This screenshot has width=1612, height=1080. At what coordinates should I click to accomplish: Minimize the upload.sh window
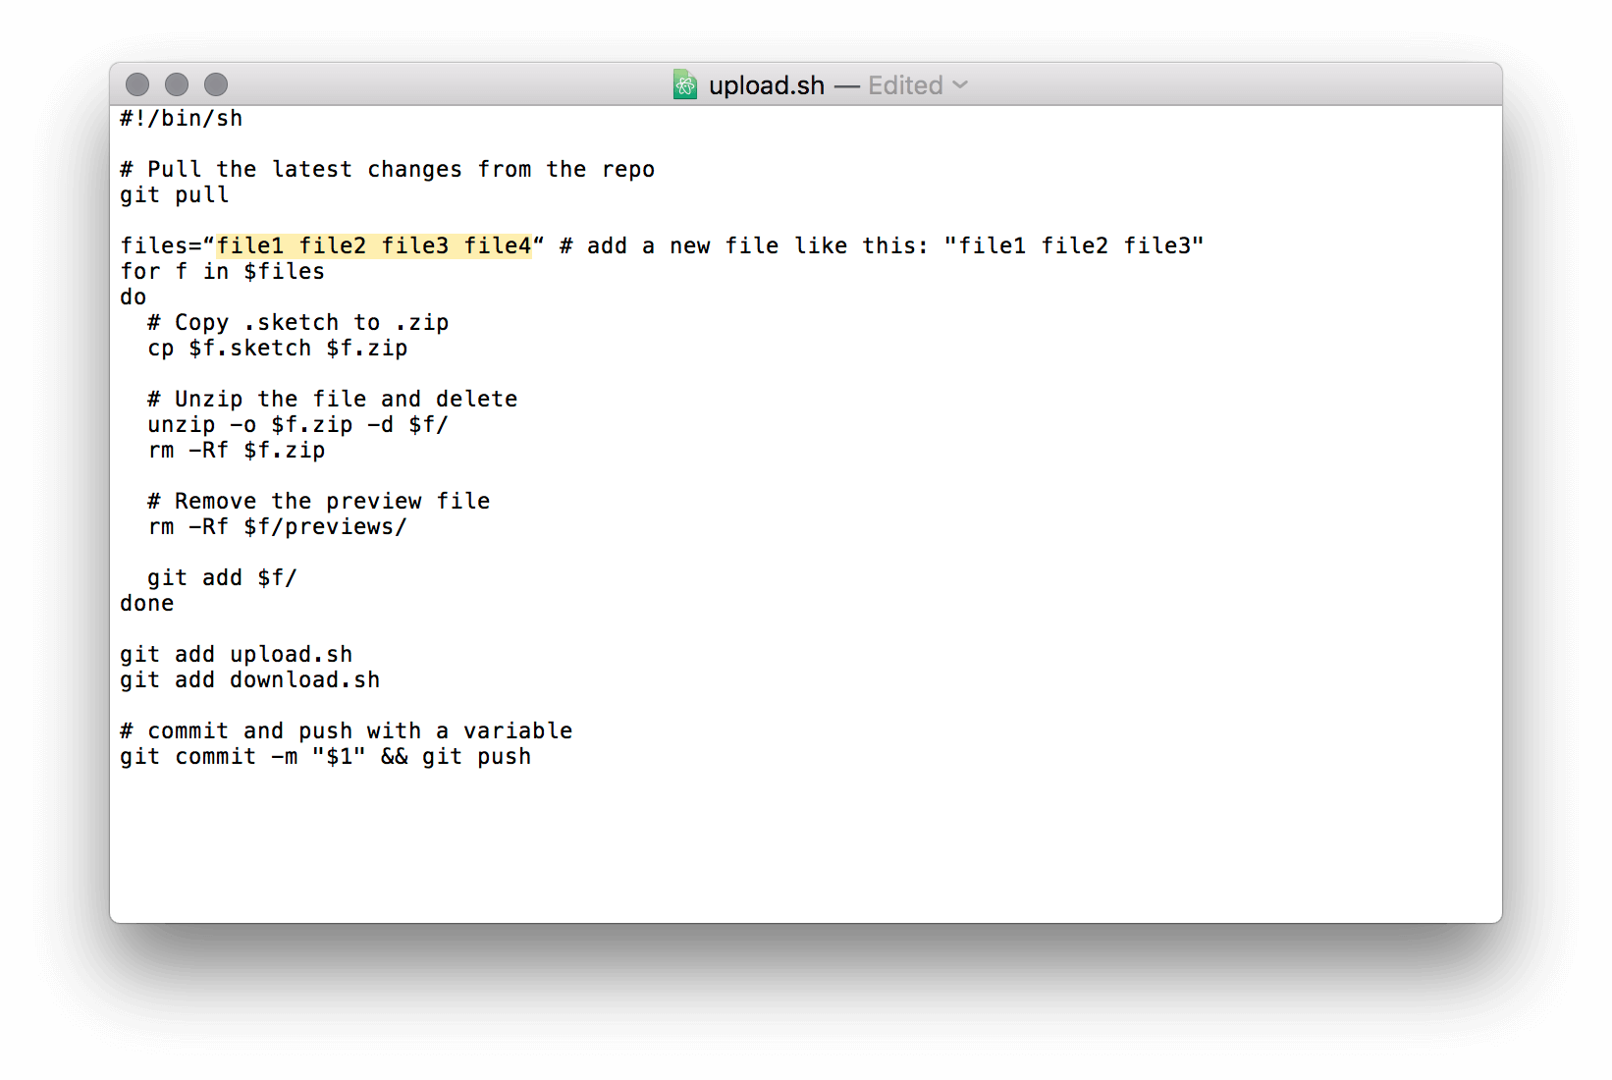176,84
